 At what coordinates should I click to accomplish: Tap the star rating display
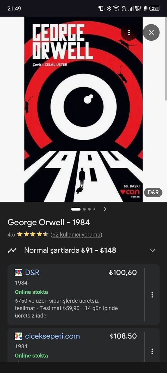click(x=33, y=234)
